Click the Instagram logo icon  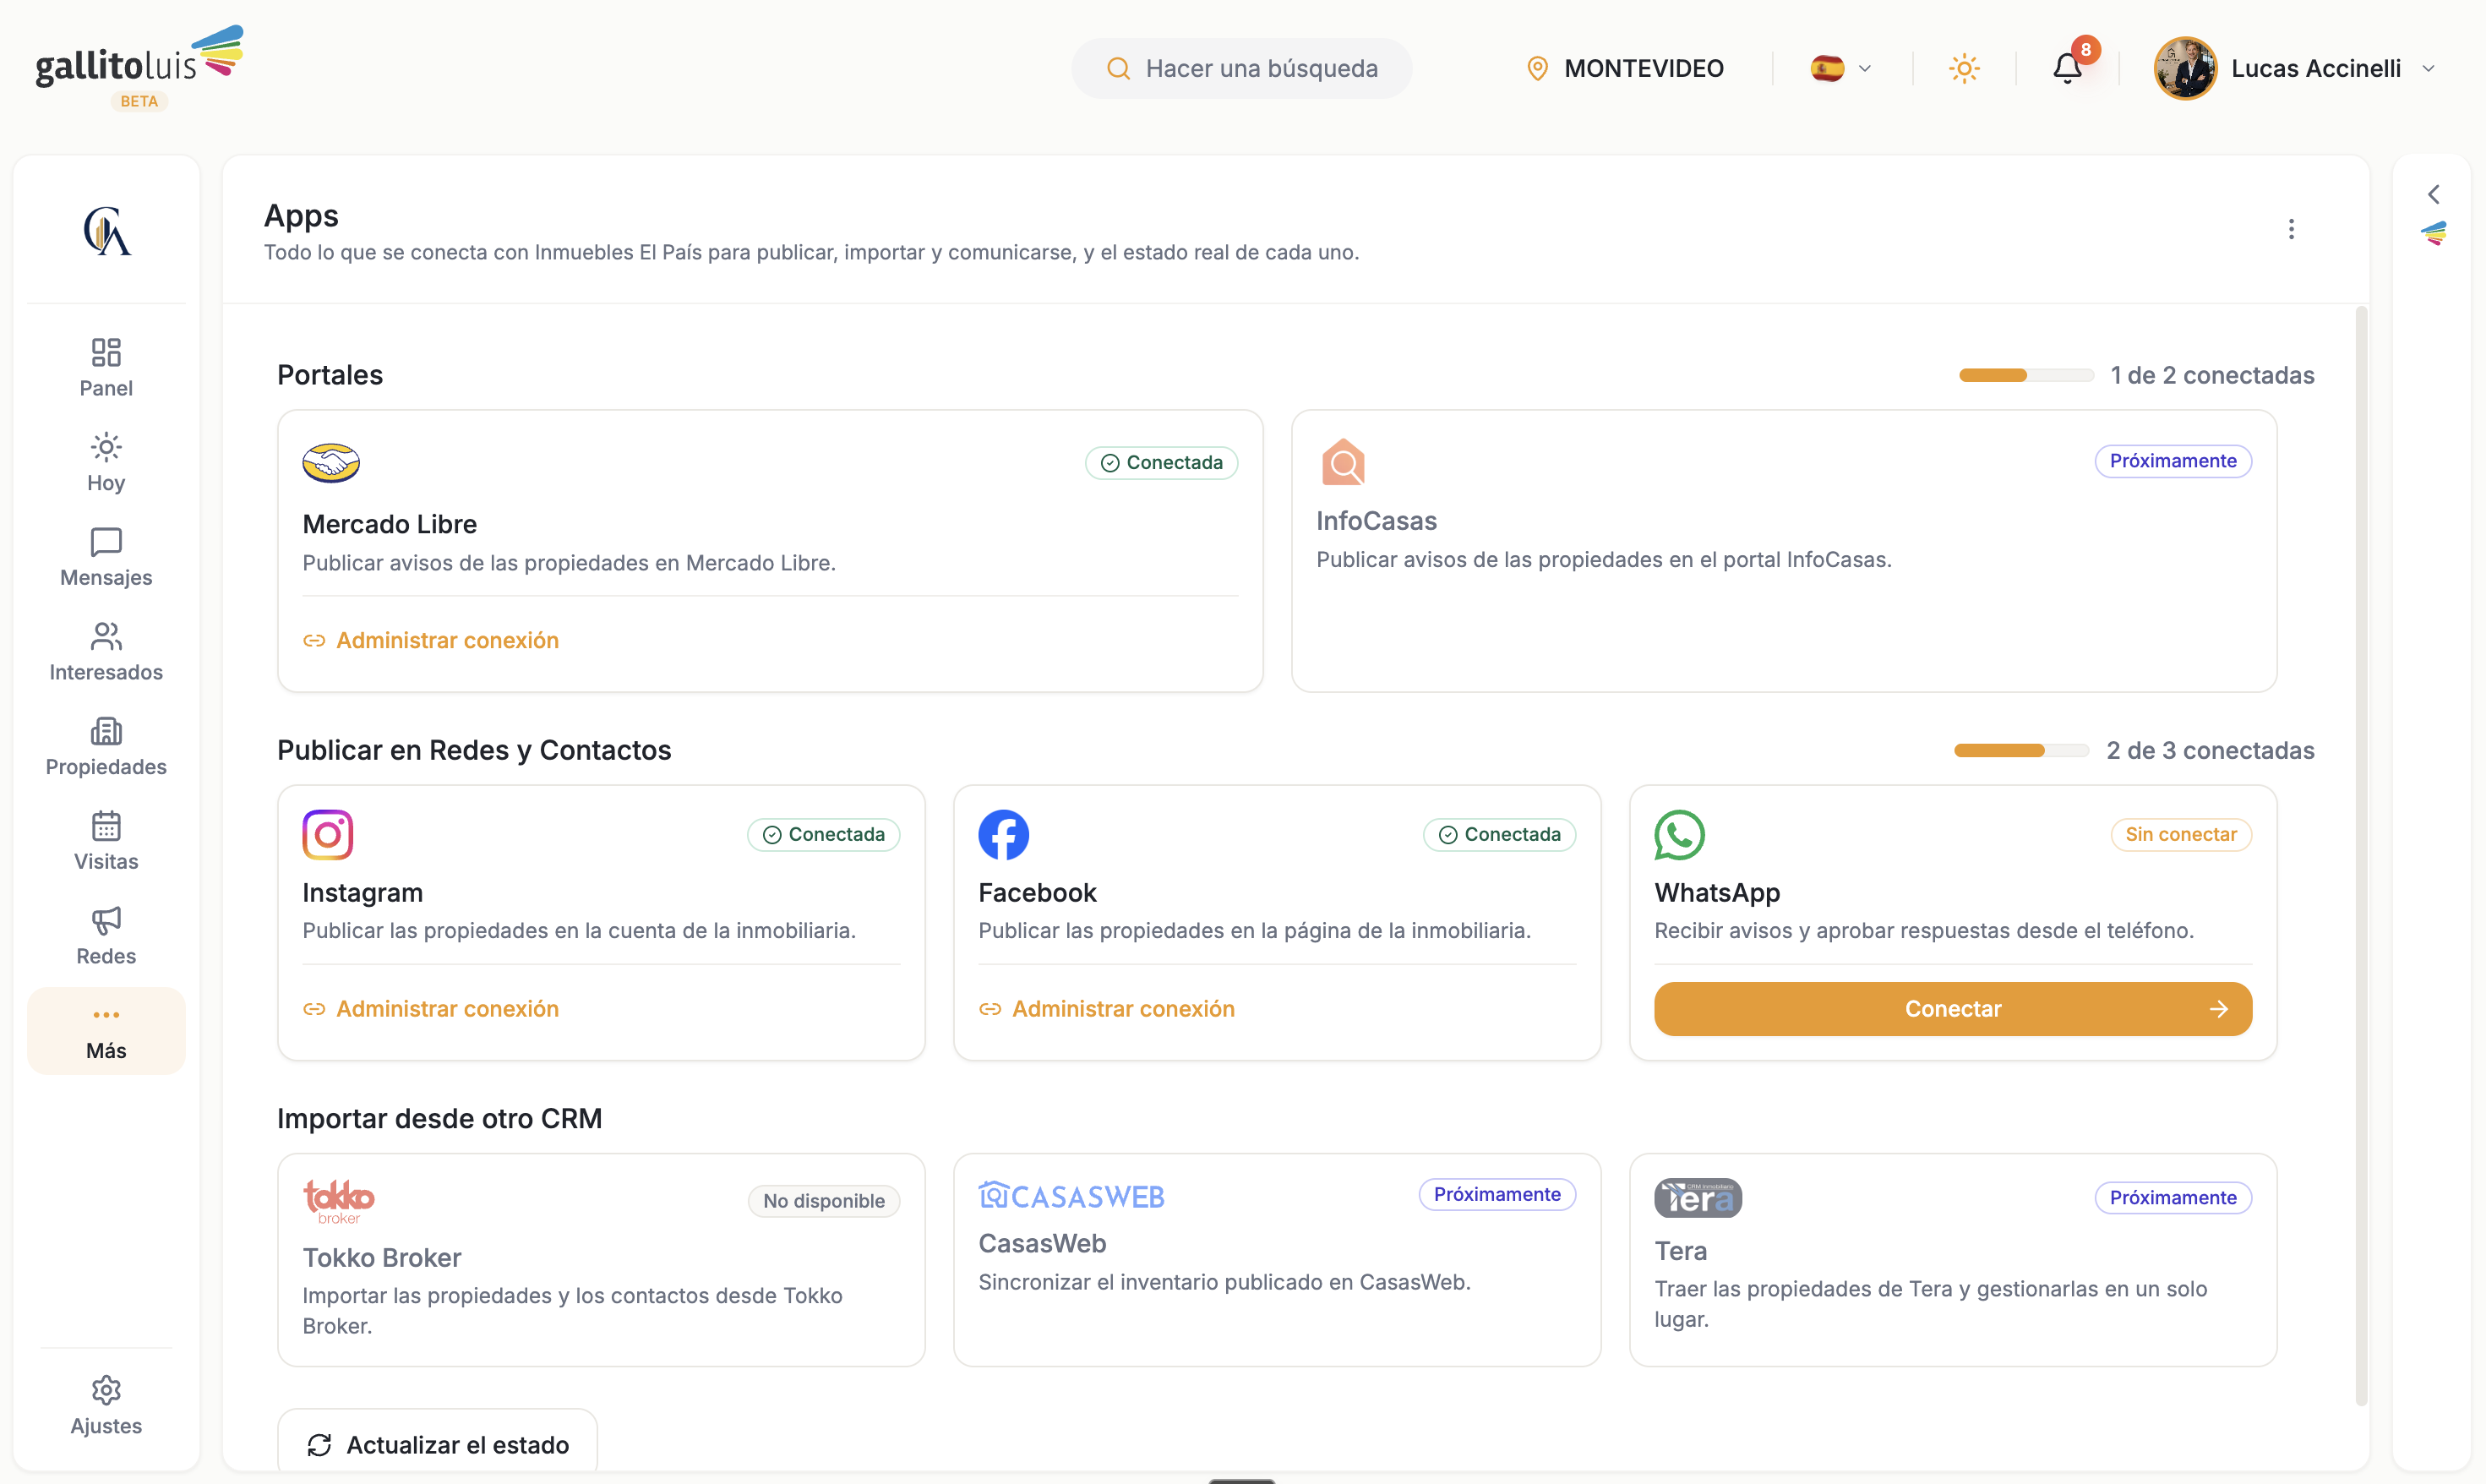[x=328, y=834]
